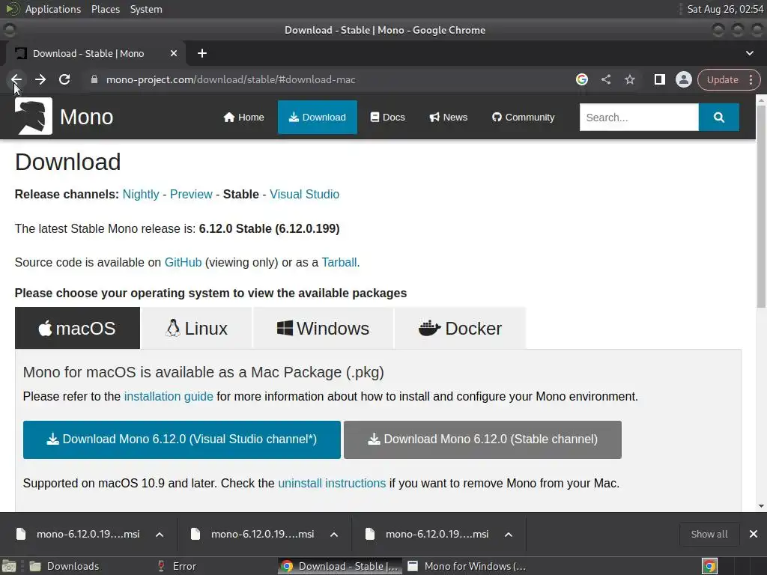767x575 pixels.
Task: Go forward using the browser forward arrow
Action: pyautogui.click(x=40, y=79)
